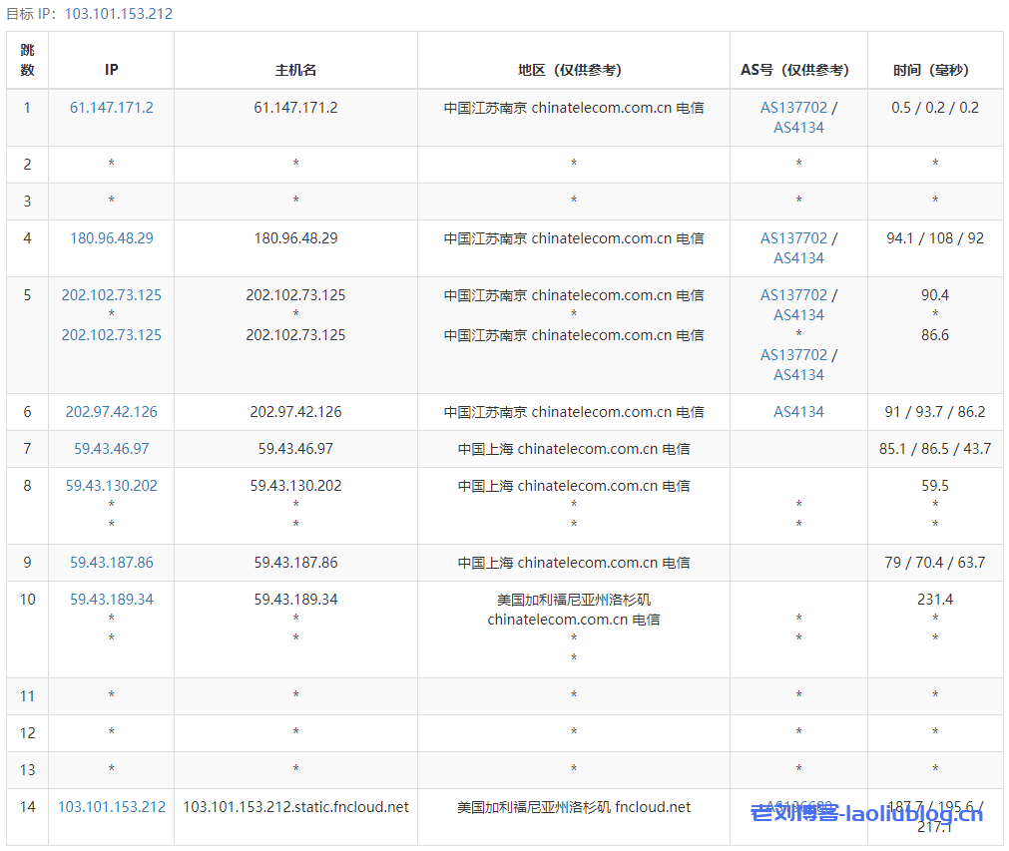
Task: Click IP link 59.43.130.202
Action: [111, 486]
